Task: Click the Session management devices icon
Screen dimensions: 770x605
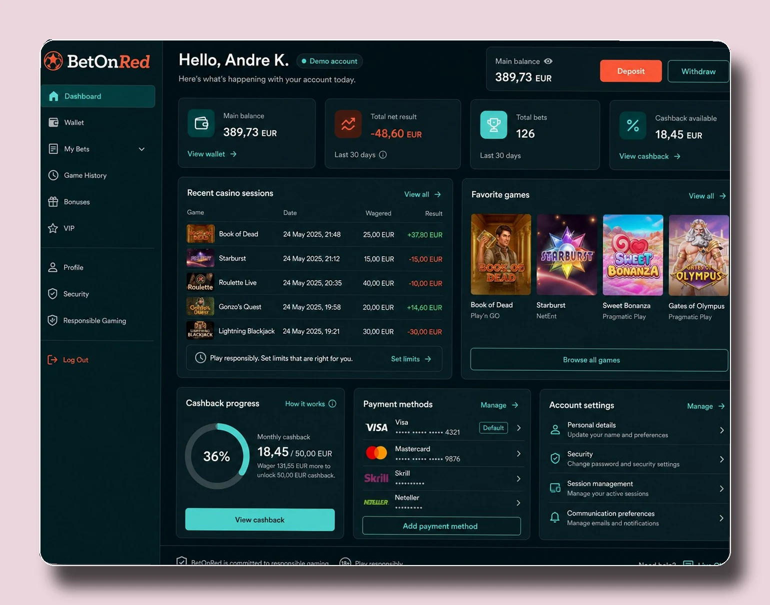Action: (555, 488)
